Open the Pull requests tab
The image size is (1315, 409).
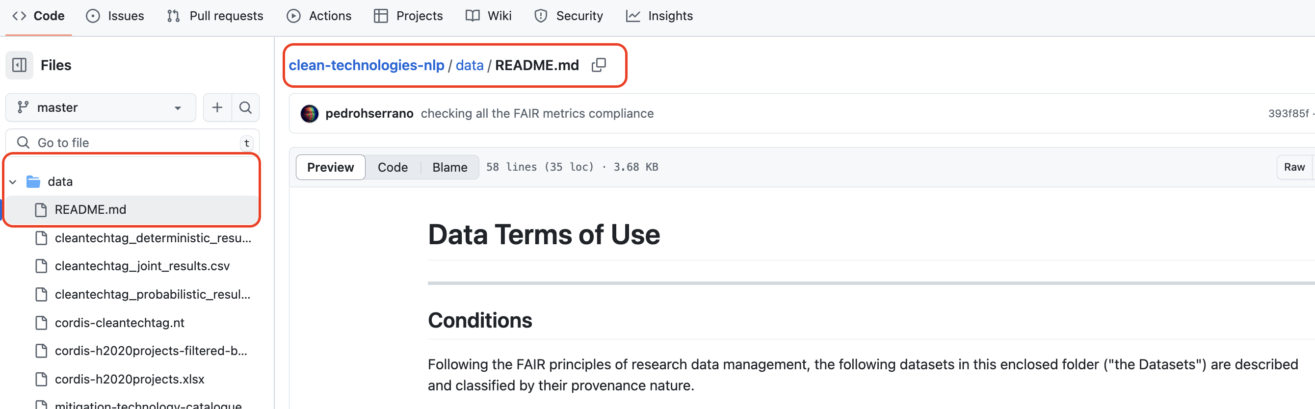[x=215, y=16]
